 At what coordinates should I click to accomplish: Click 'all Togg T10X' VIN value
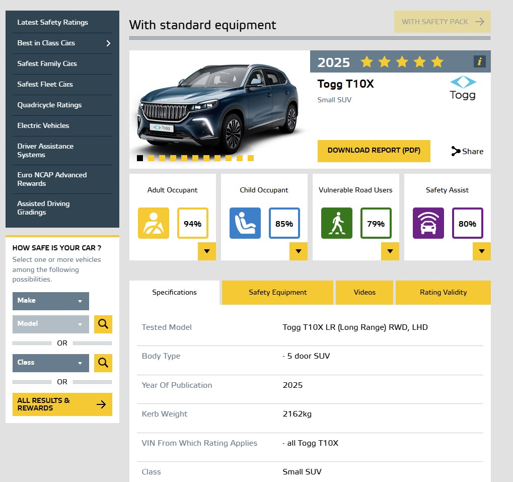coord(311,443)
